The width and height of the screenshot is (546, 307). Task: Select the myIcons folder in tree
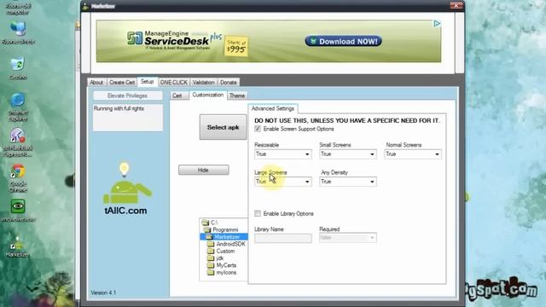[226, 273]
